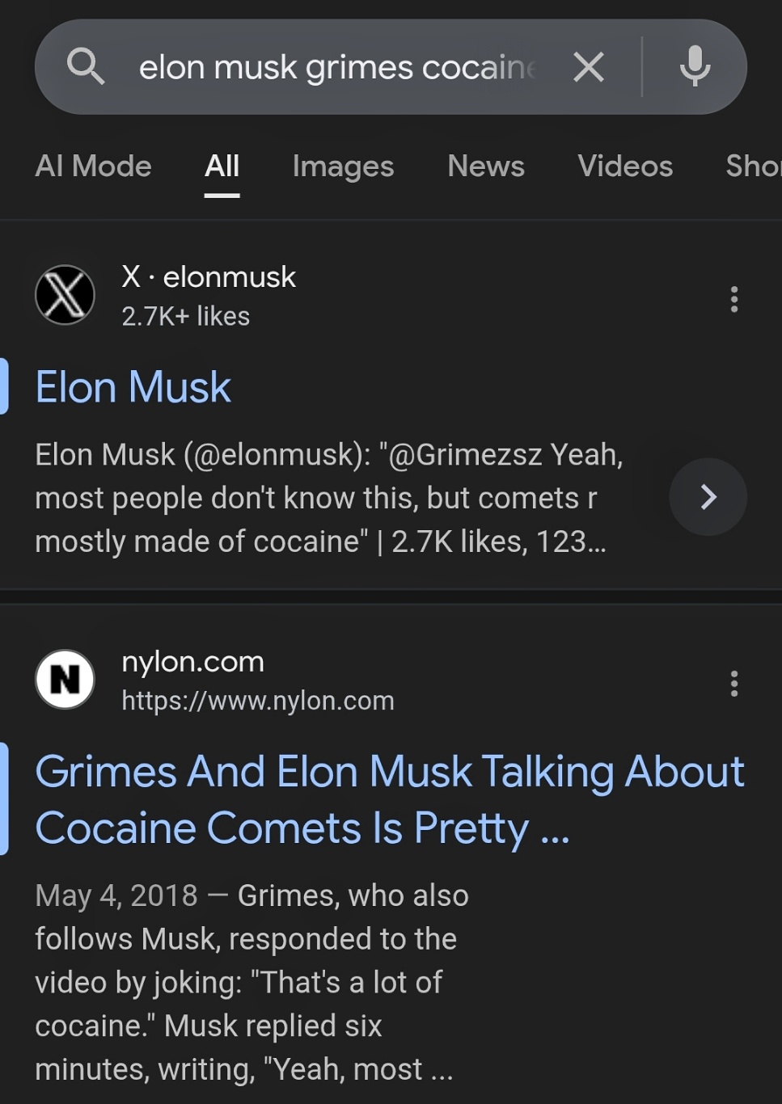Image resolution: width=782 pixels, height=1104 pixels.
Task: Click the X logo icon
Action: [x=65, y=295]
